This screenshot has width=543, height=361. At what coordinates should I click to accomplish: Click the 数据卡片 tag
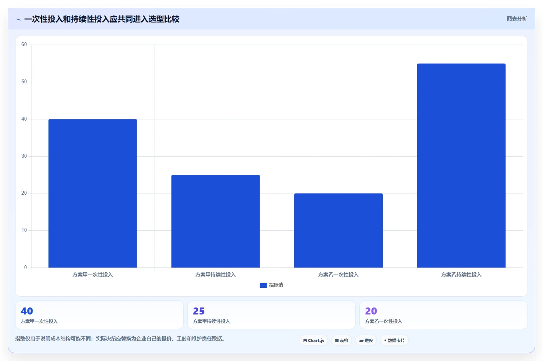point(394,340)
